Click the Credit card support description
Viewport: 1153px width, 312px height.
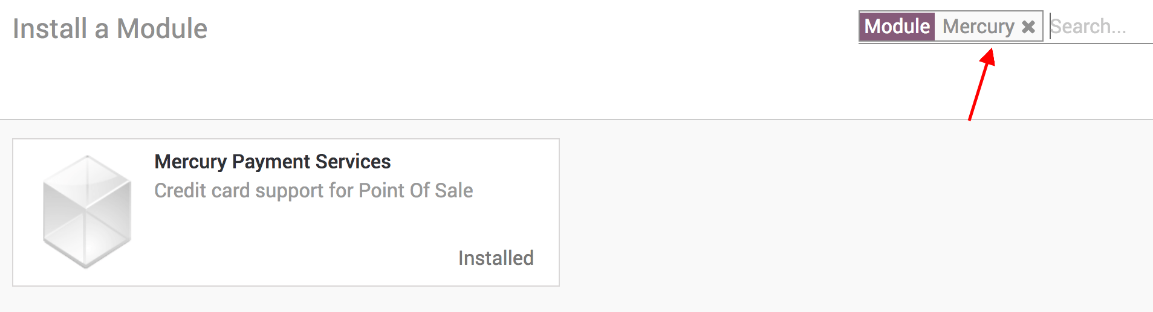[313, 191]
